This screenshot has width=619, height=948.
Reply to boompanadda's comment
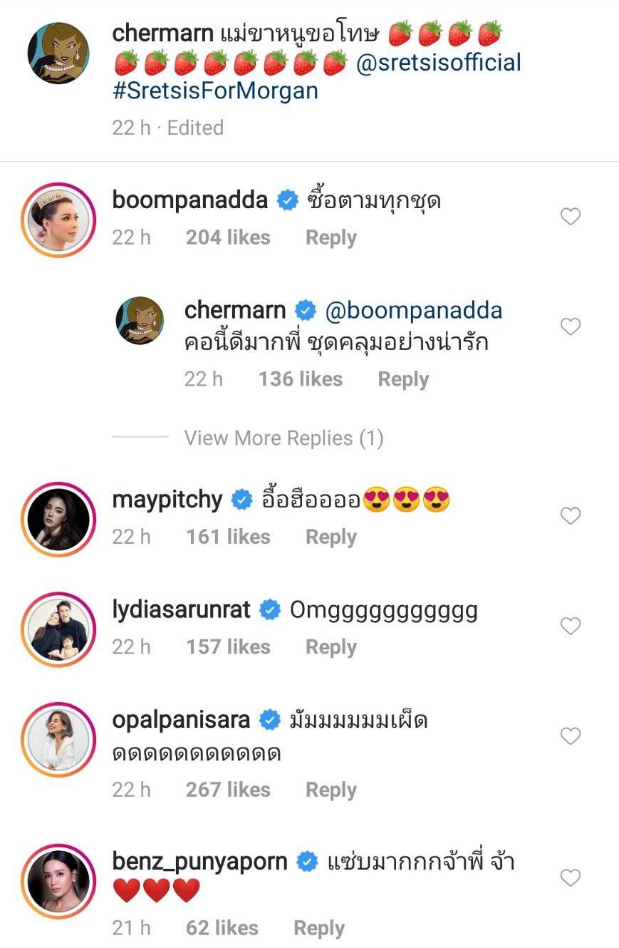click(331, 238)
